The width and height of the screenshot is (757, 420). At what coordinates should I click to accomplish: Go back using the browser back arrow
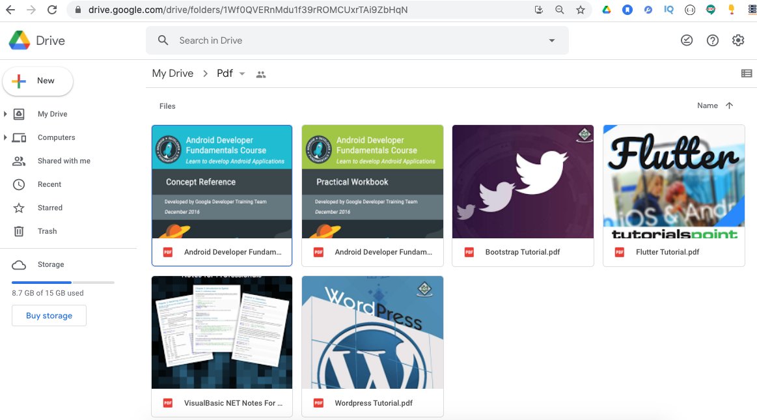10,10
